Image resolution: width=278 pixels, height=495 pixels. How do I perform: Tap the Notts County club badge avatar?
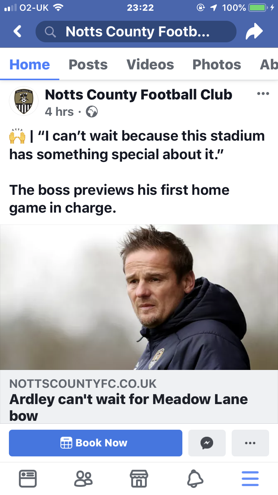tap(24, 101)
